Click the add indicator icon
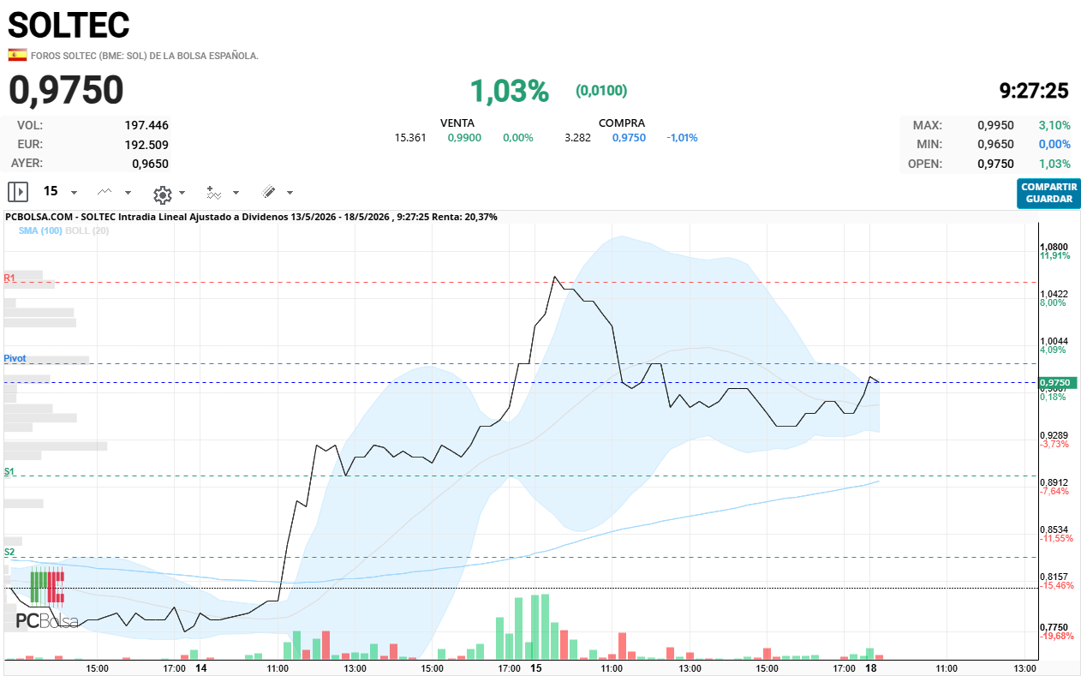The height and width of the screenshot is (676, 1081). [214, 192]
